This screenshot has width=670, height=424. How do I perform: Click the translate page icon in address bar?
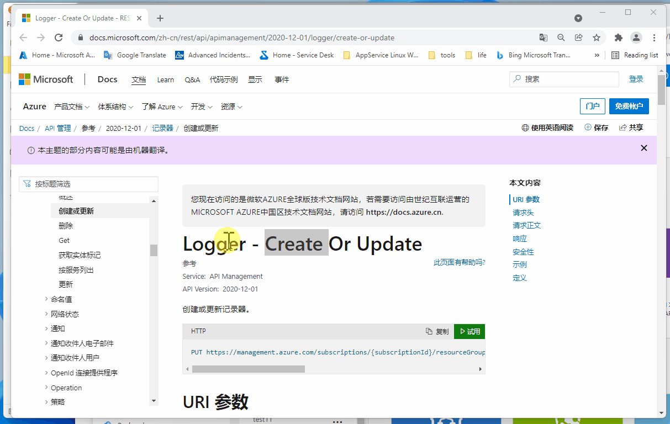pos(544,38)
